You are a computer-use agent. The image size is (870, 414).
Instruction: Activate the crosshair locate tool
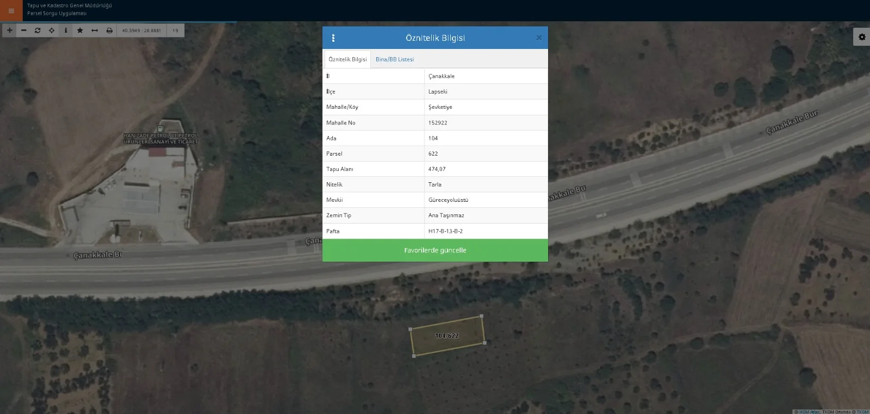click(x=52, y=30)
